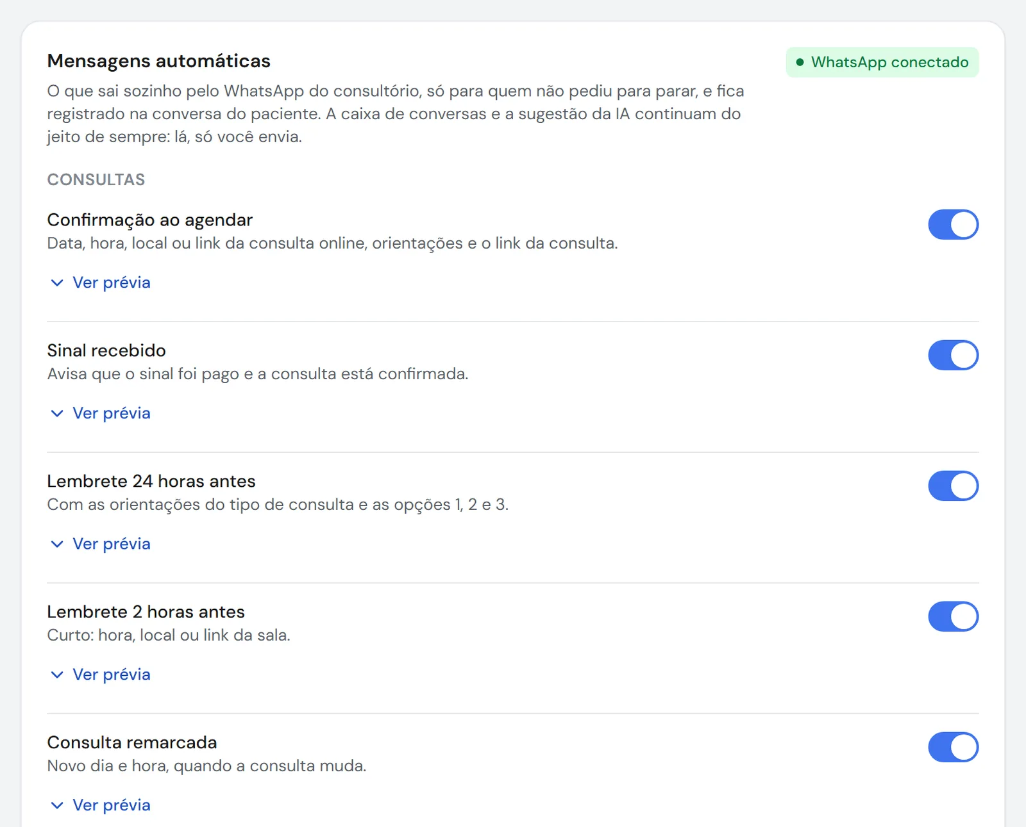The height and width of the screenshot is (827, 1026).
Task: Open Ver prévia for Lembrete 24 horas antes
Action: pyautogui.click(x=100, y=544)
